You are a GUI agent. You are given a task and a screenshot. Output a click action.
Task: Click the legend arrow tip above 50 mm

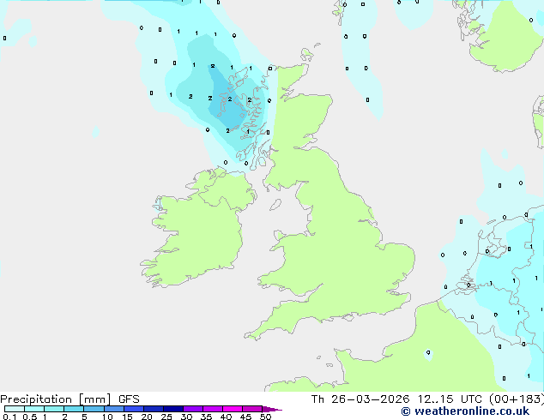click(x=272, y=409)
